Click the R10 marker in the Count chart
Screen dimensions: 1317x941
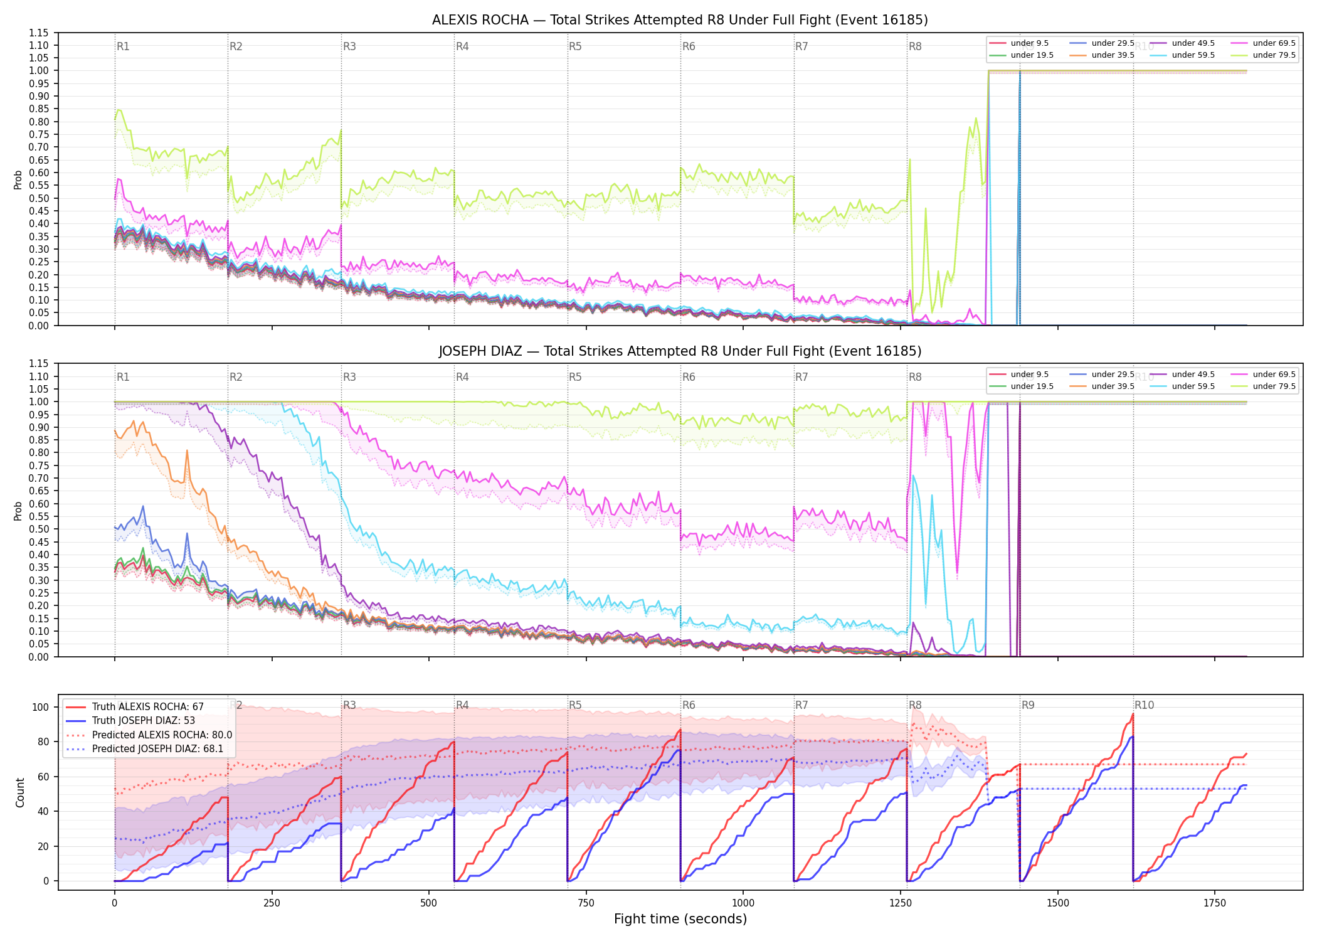[x=1144, y=705]
